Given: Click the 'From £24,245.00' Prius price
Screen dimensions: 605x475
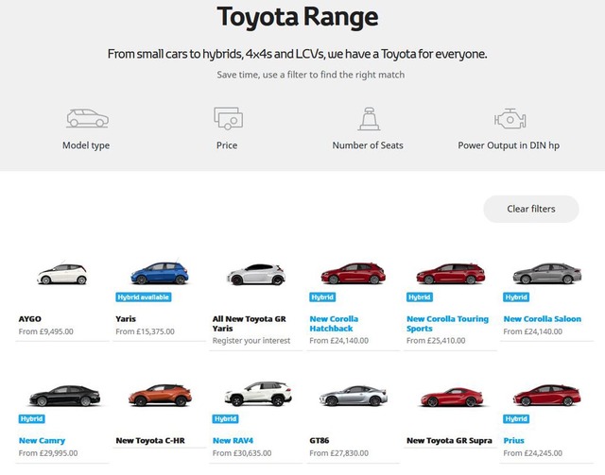Looking at the screenshot, I should tap(533, 453).
